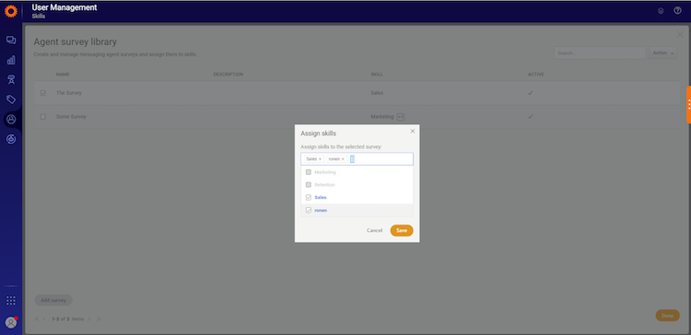The image size is (691, 335).
Task: Open the apps grid launcher icon
Action: pyautogui.click(x=11, y=301)
